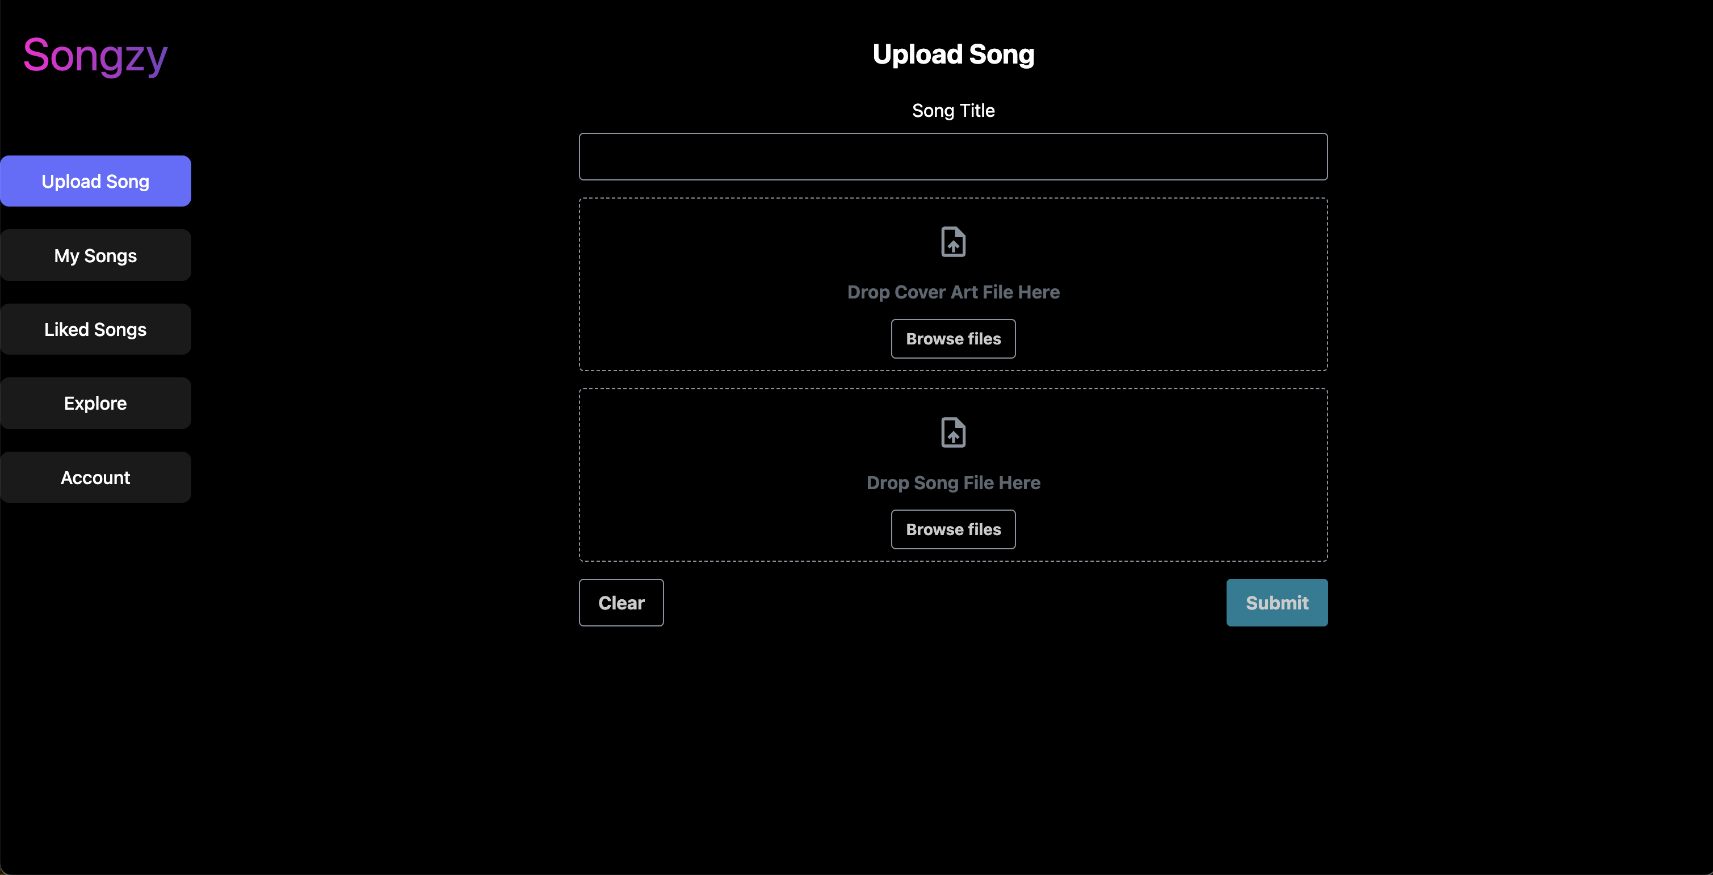The image size is (1713, 875).
Task: Open the My Songs section
Action: pos(96,255)
